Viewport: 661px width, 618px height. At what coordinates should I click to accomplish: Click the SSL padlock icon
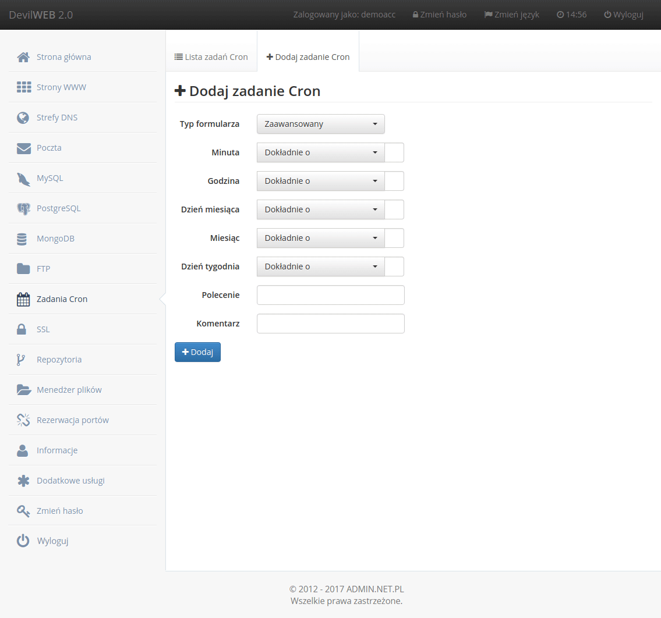(22, 329)
